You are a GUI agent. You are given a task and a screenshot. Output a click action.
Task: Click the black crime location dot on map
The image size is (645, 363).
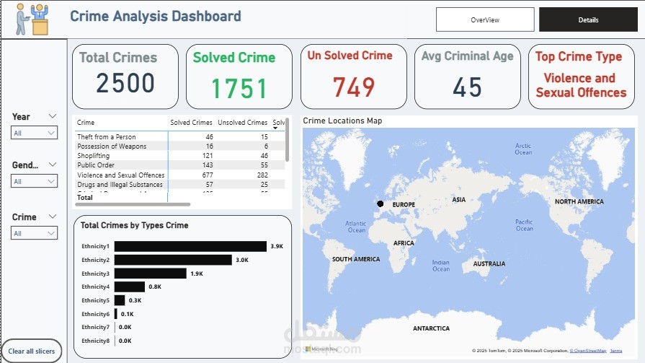(380, 204)
